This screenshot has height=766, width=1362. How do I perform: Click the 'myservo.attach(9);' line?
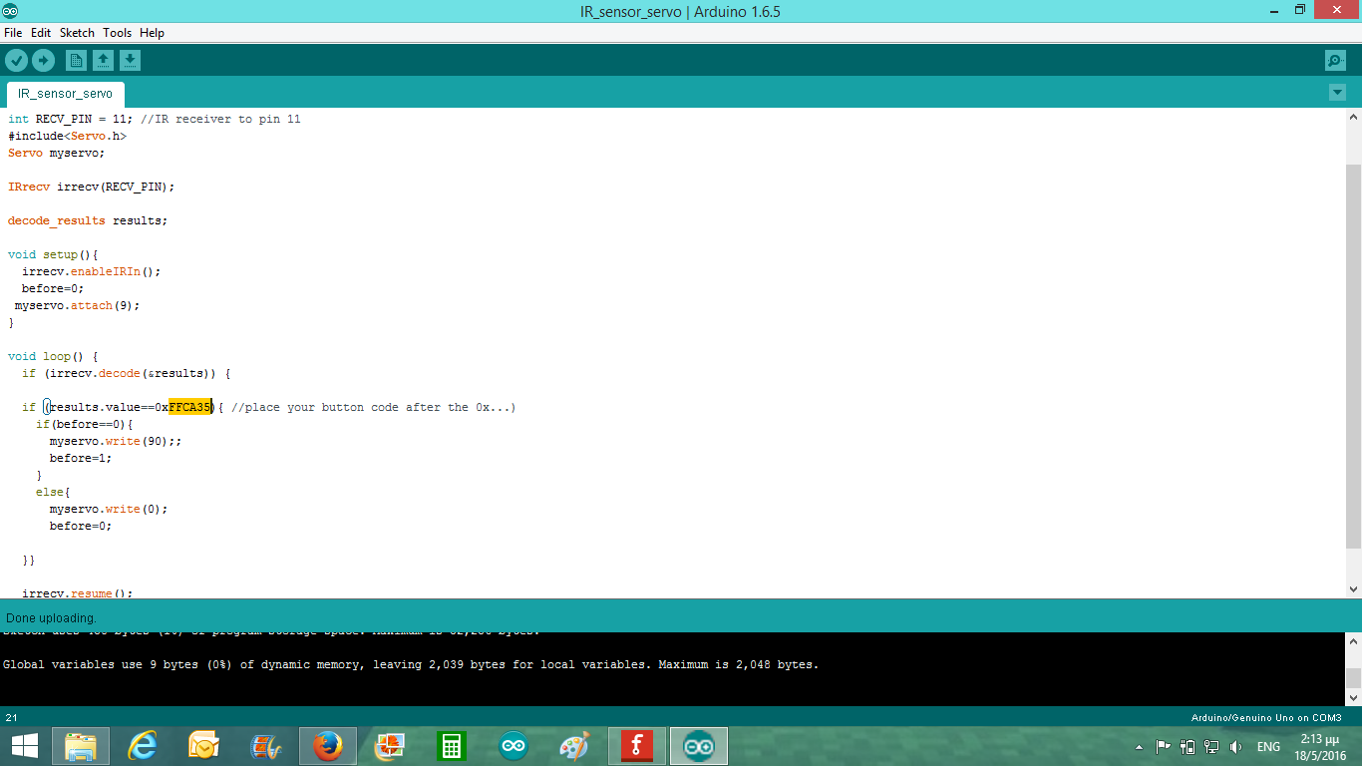coord(78,305)
